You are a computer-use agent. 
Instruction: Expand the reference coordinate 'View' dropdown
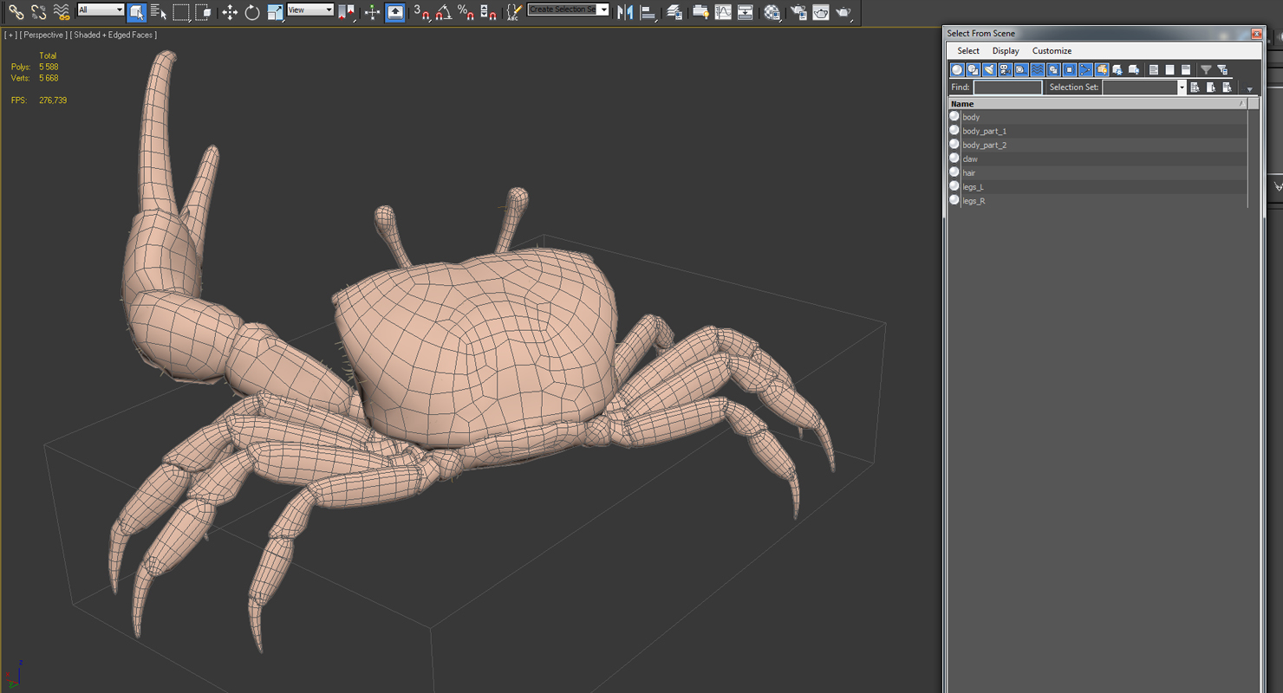coord(329,10)
